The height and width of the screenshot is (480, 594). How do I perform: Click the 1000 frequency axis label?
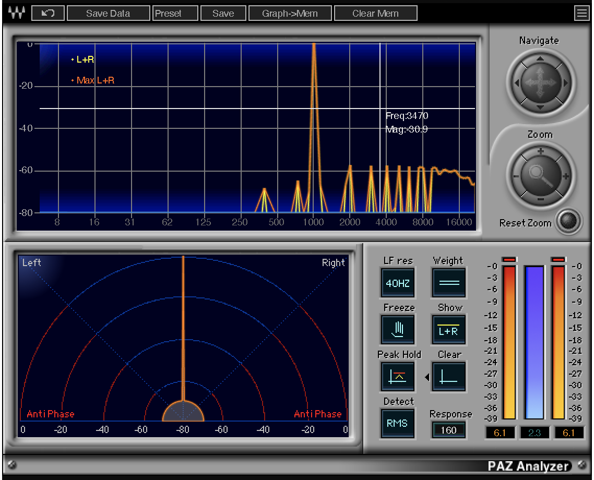pyautogui.click(x=313, y=222)
